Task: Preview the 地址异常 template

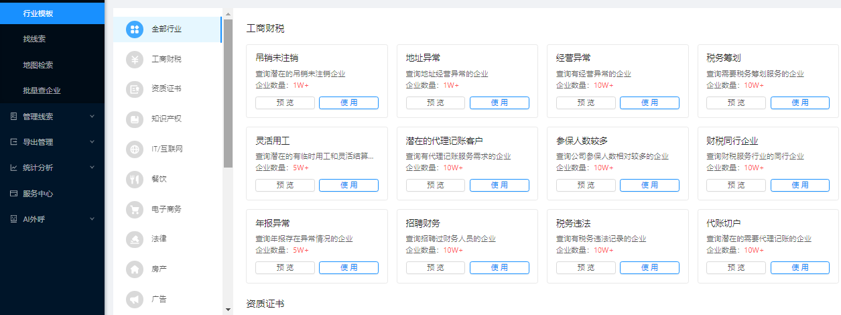Action: (x=436, y=103)
